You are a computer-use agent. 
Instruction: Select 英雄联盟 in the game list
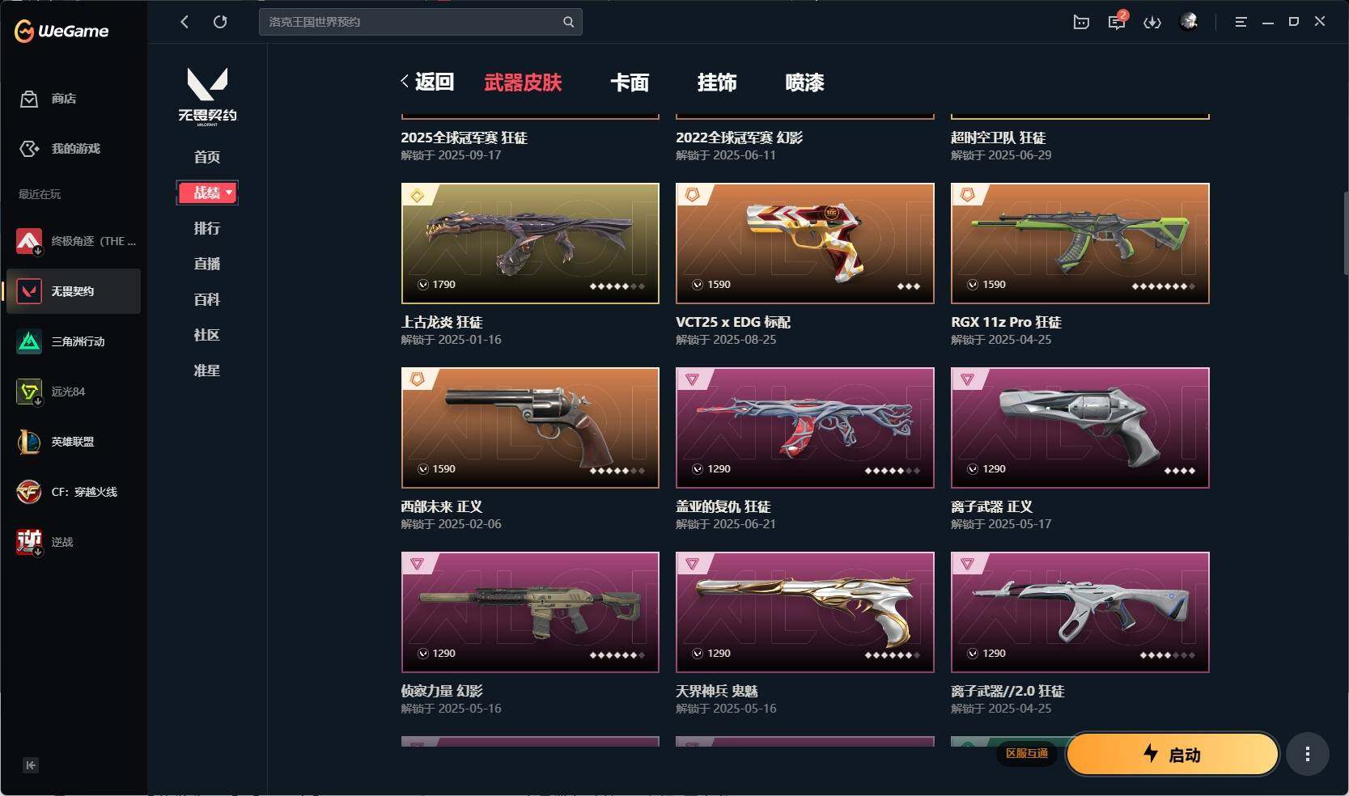point(74,442)
